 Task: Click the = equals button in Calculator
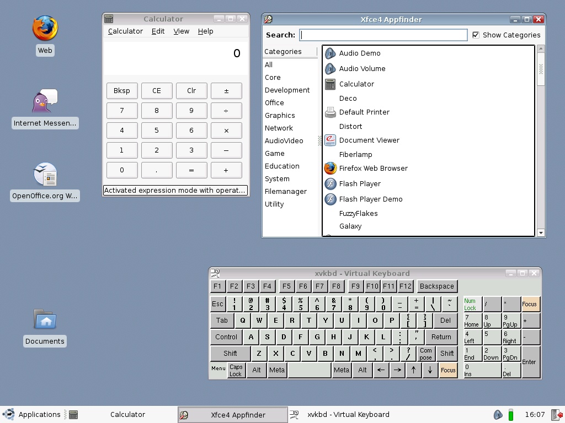point(191,171)
